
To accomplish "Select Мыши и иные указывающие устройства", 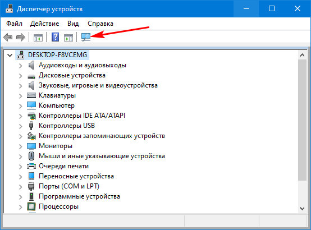I will pyautogui.click(x=102, y=156).
